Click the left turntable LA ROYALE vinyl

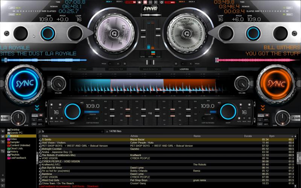[114, 33]
